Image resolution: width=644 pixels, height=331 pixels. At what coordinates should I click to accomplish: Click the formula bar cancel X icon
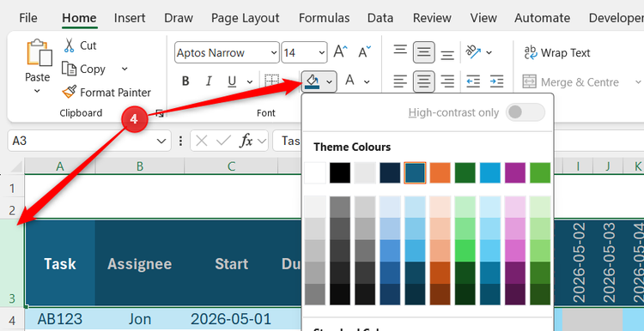201,141
